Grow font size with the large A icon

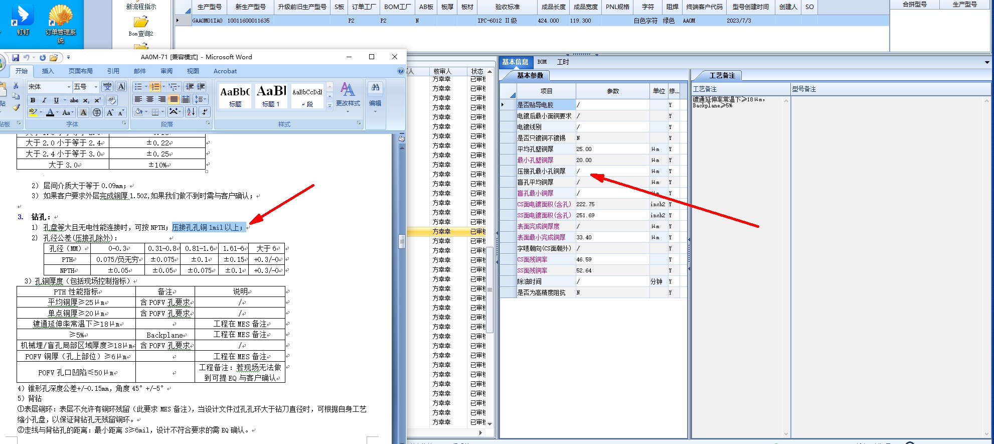pos(110,112)
